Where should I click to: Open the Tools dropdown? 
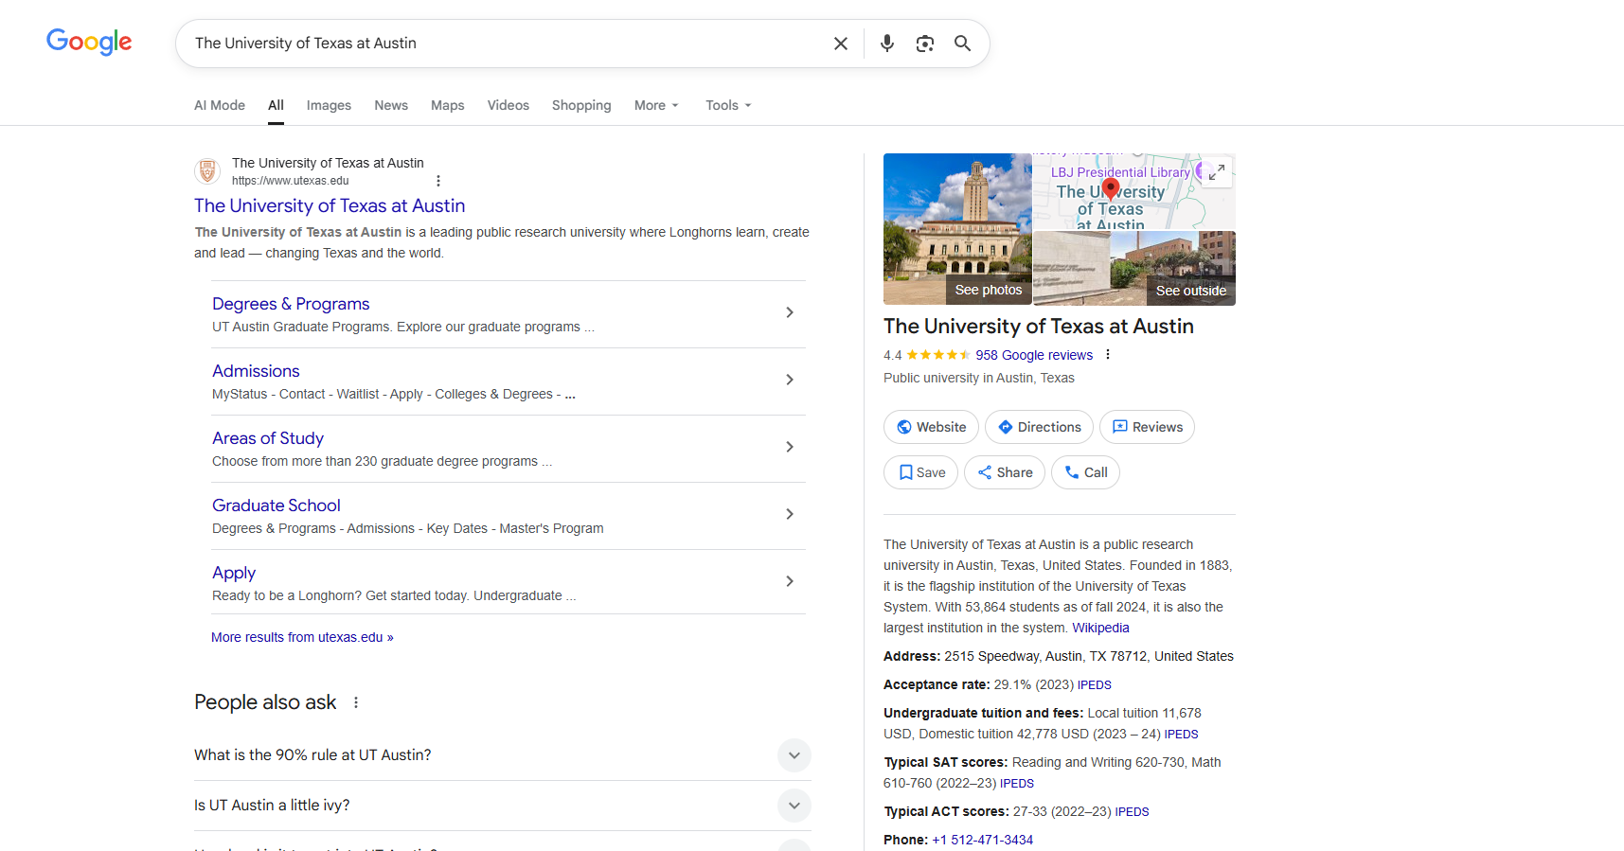pos(727,105)
